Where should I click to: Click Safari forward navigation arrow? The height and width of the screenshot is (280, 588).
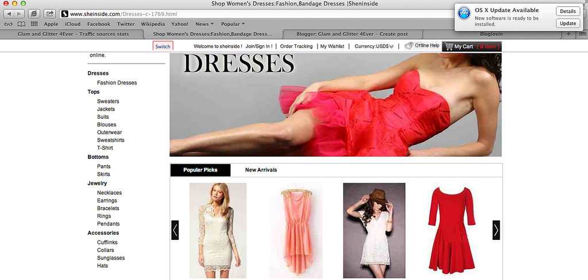pos(19,14)
